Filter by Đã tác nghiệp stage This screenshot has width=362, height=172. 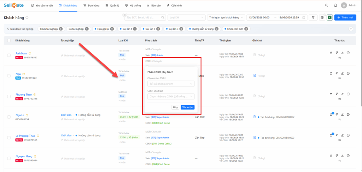(78, 29)
